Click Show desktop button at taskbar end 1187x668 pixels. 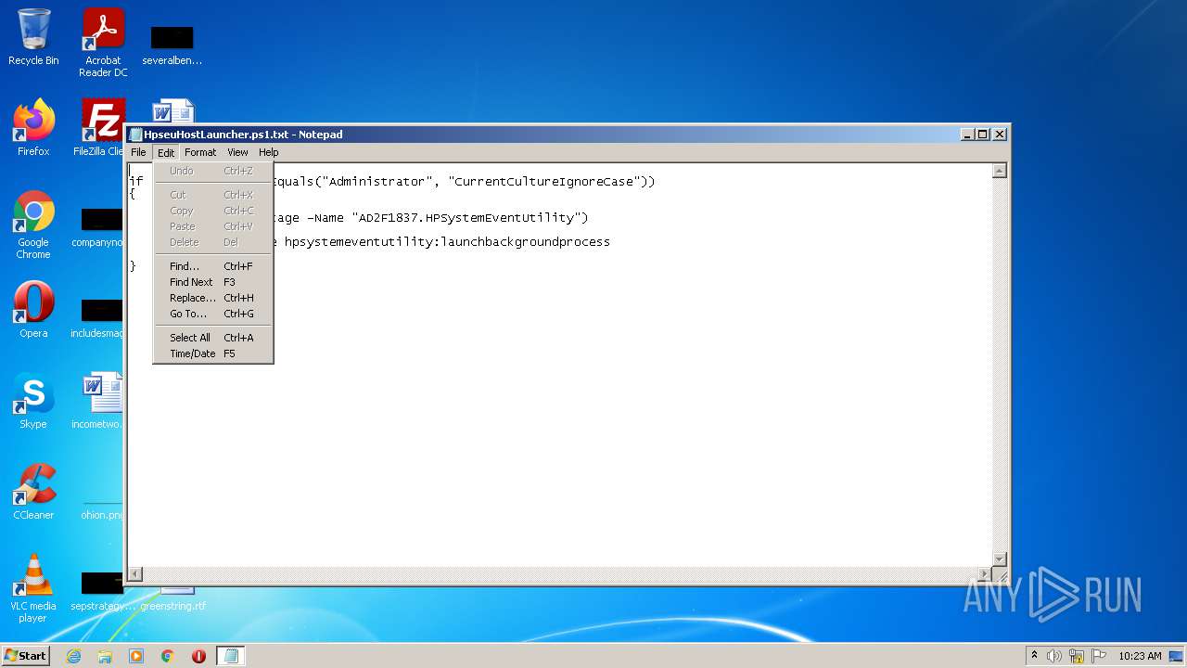(x=1176, y=656)
